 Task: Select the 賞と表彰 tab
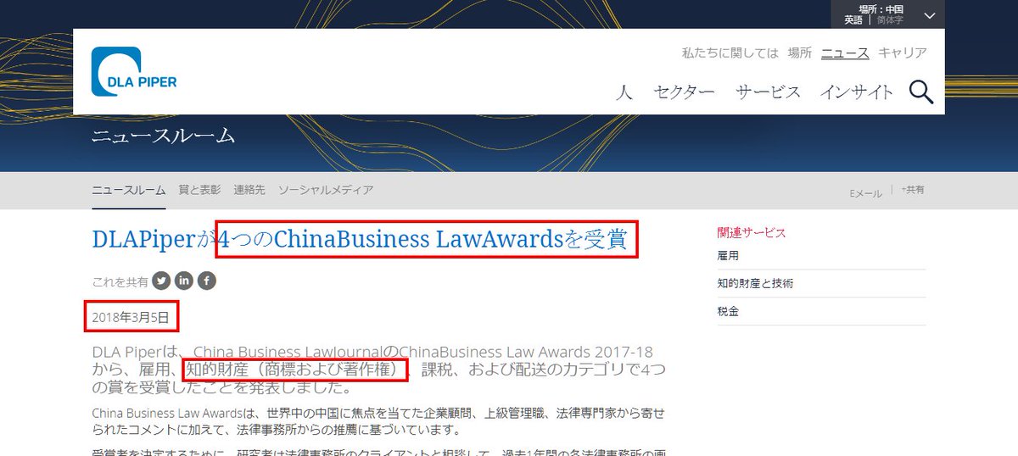click(x=199, y=190)
